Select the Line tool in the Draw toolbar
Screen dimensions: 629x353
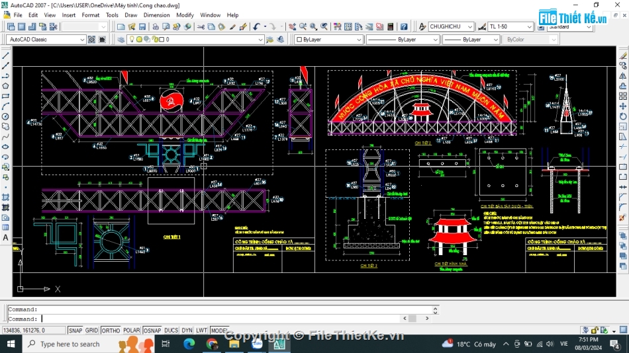click(x=5, y=56)
